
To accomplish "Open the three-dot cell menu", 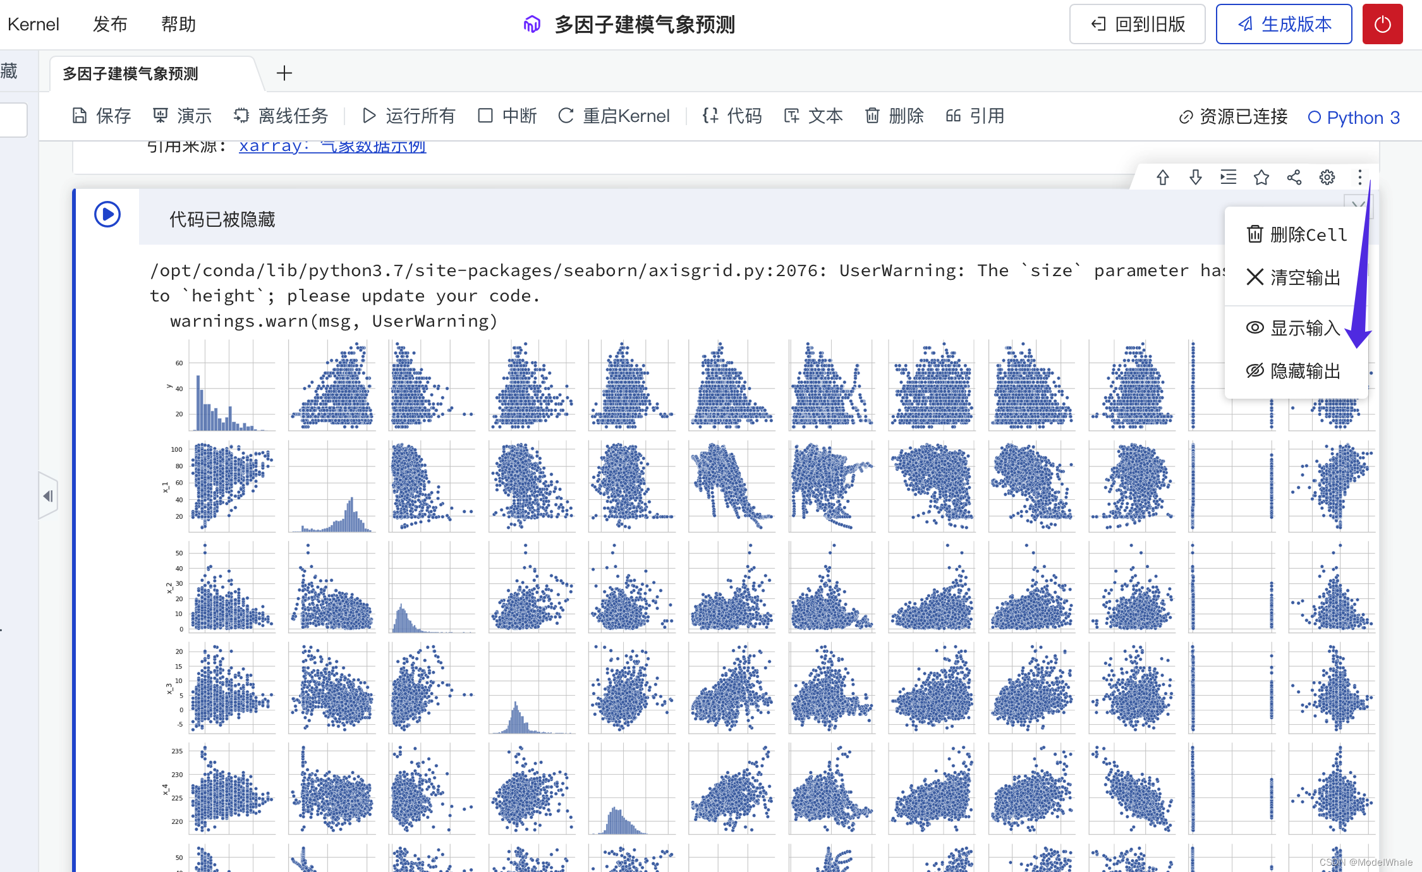I will coord(1359,178).
